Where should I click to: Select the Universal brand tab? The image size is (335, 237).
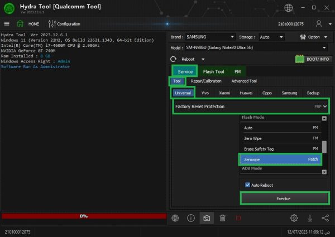point(183,93)
